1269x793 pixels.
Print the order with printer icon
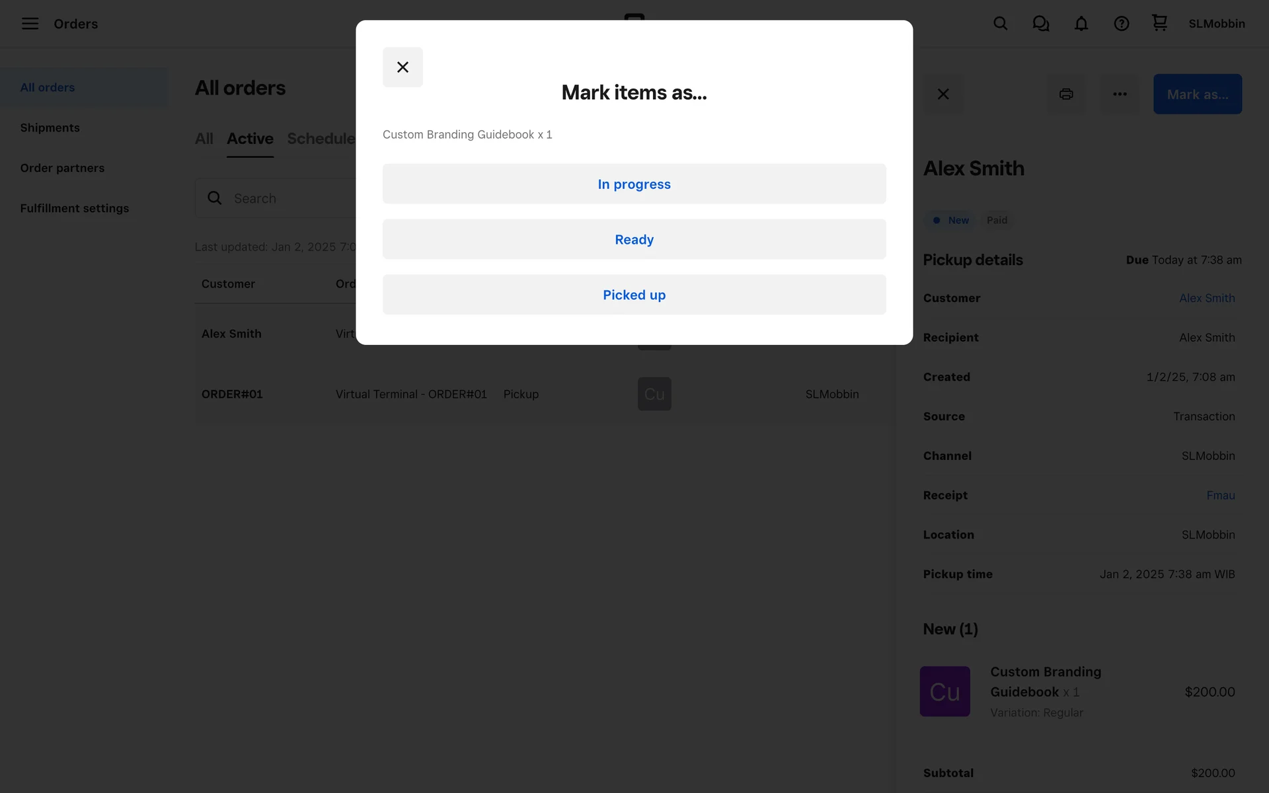[1065, 94]
